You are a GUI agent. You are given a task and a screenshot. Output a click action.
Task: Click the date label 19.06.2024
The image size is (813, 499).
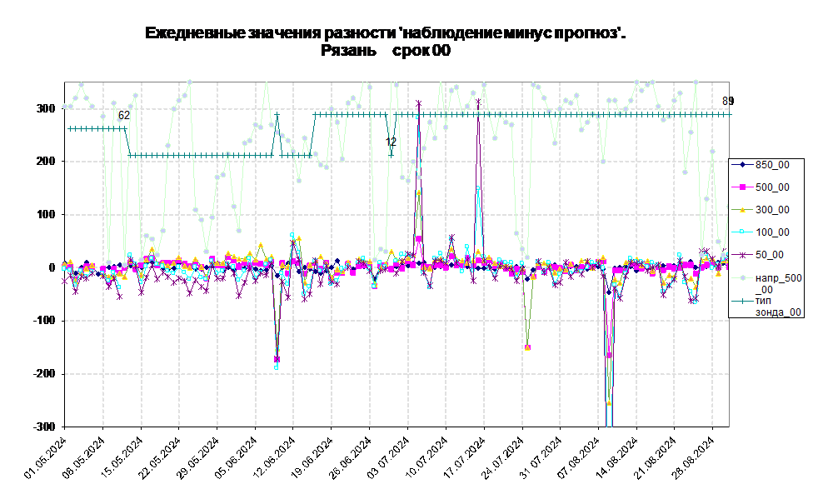pos(312,458)
